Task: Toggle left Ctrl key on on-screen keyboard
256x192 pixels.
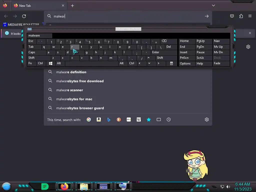Action: click(41, 63)
